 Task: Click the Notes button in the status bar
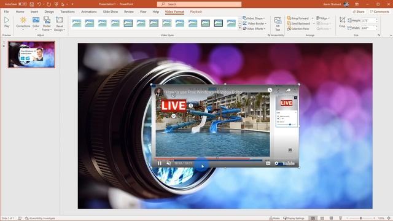click(274, 219)
